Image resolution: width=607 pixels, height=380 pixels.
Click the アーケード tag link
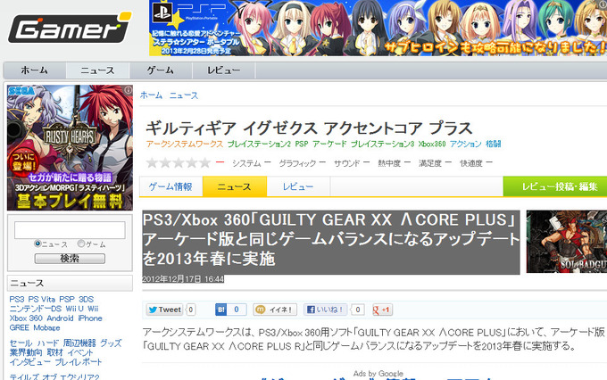[329, 144]
